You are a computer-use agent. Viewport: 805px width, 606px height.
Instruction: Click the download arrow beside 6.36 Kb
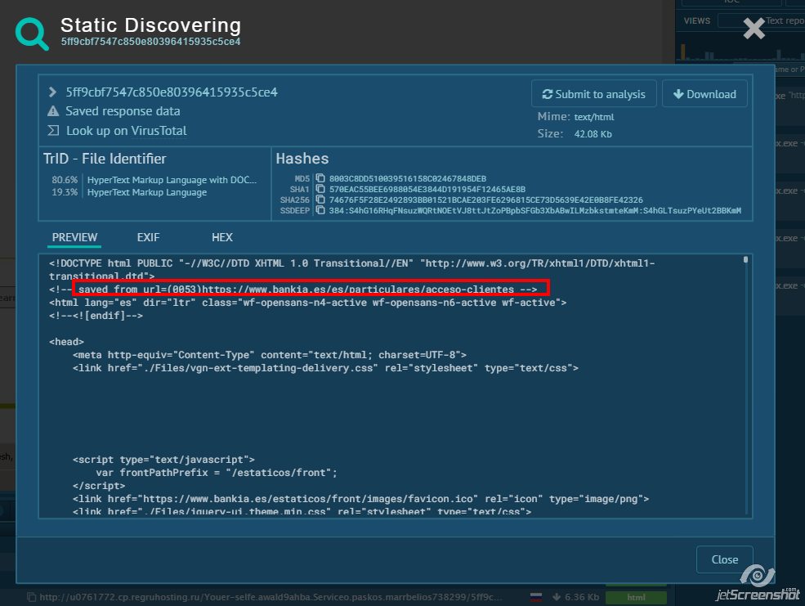[556, 597]
